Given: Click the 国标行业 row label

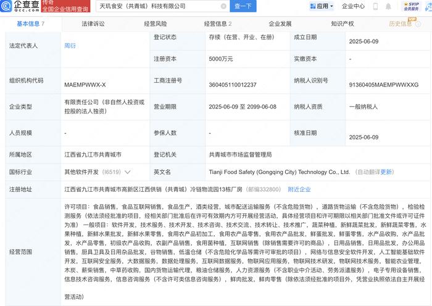Looking at the screenshot, I should click(x=20, y=172).
